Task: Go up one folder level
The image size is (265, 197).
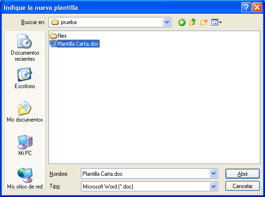Action: 193,22
